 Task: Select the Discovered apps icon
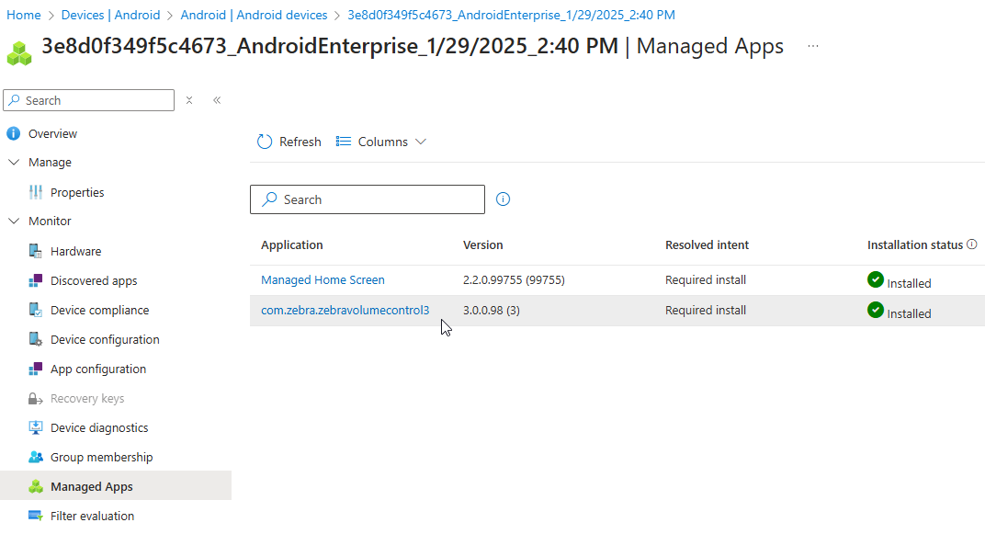36,281
